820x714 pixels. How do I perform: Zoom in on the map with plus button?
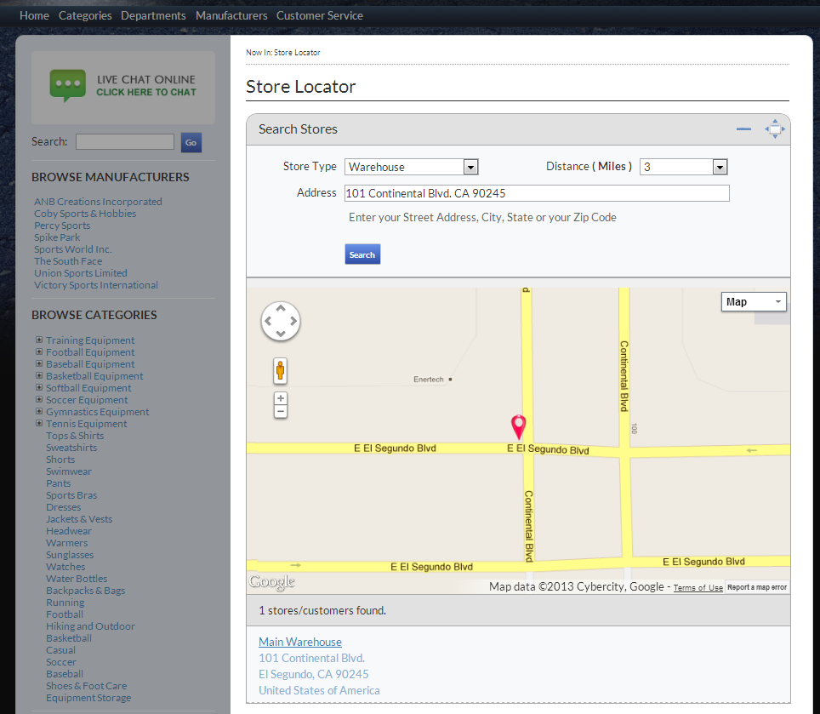tap(281, 398)
